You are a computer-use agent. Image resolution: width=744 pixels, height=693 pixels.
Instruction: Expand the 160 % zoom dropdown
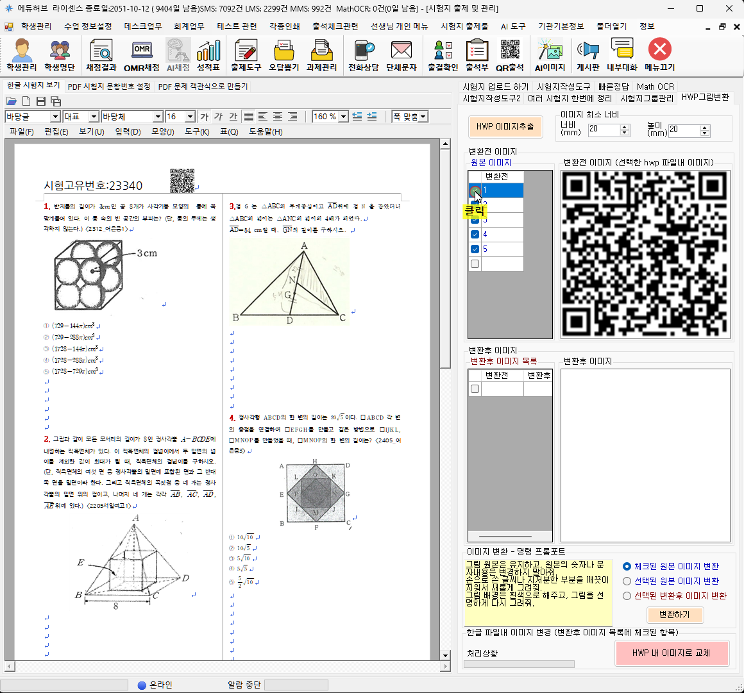coord(344,117)
